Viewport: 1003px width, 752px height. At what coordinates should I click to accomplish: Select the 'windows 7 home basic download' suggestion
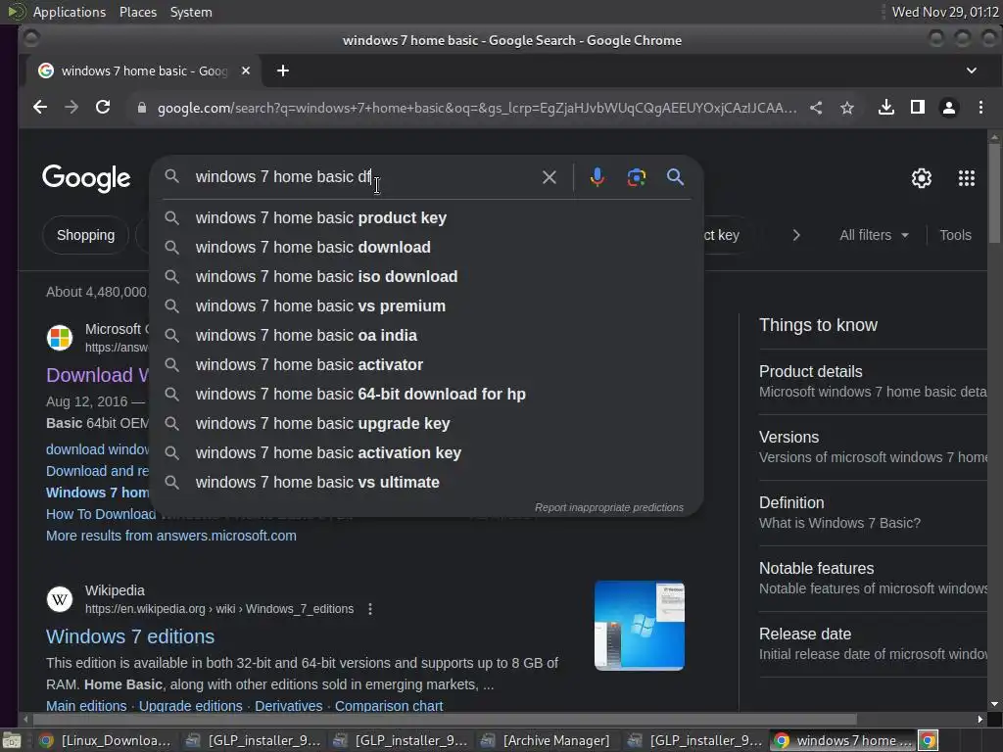click(426, 248)
